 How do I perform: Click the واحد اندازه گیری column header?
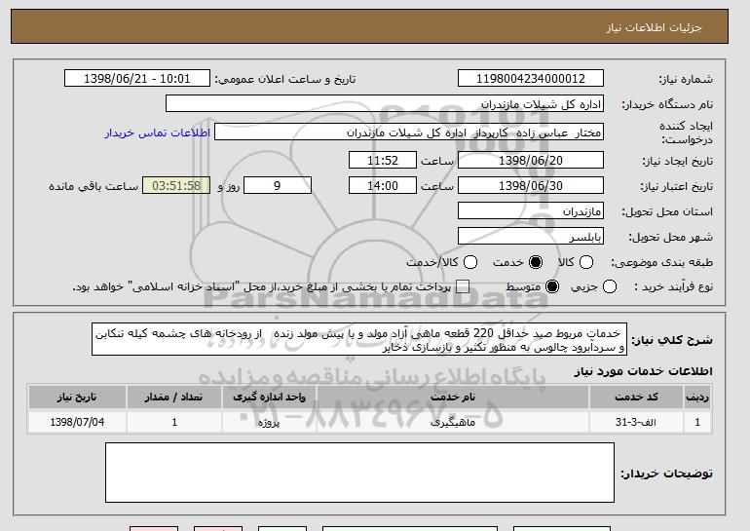pyautogui.click(x=269, y=398)
